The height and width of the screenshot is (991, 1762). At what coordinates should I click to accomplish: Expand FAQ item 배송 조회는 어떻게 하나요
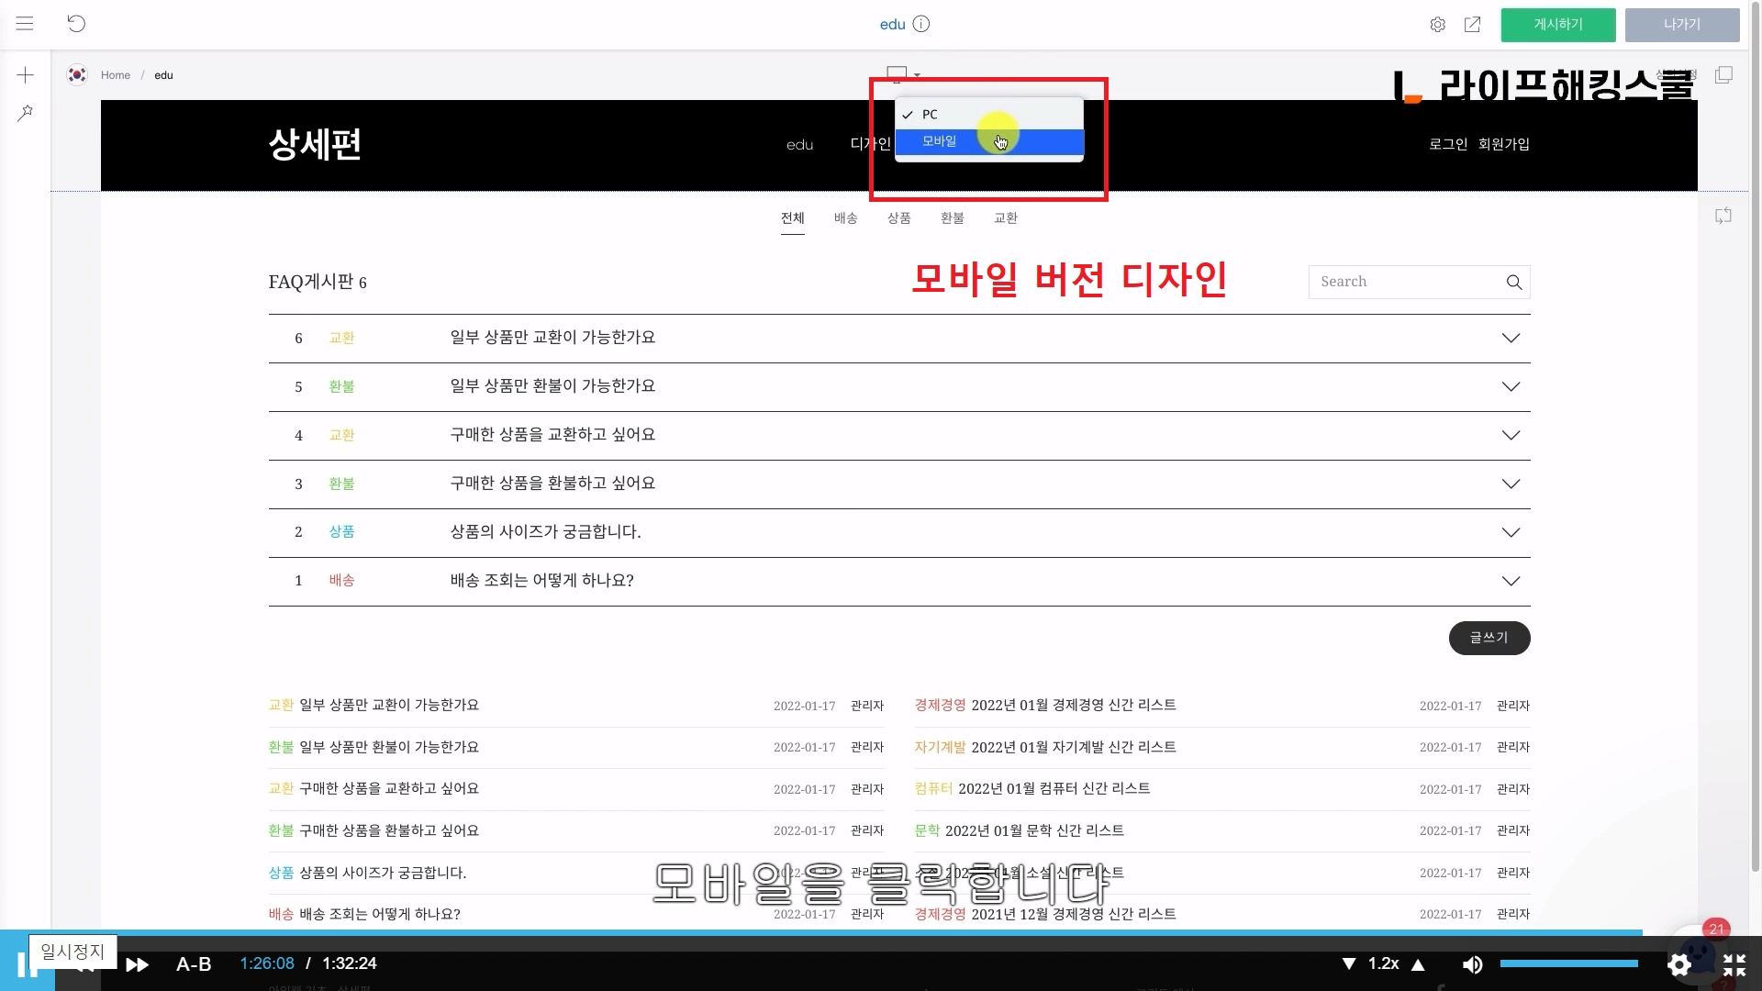pyautogui.click(x=1511, y=581)
